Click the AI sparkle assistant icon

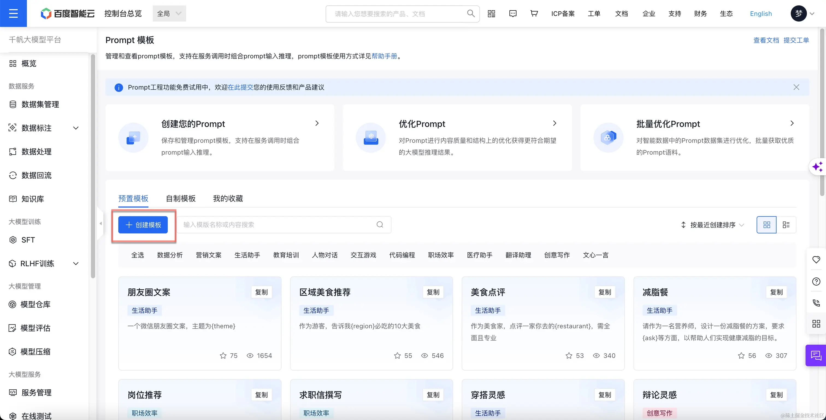[817, 167]
